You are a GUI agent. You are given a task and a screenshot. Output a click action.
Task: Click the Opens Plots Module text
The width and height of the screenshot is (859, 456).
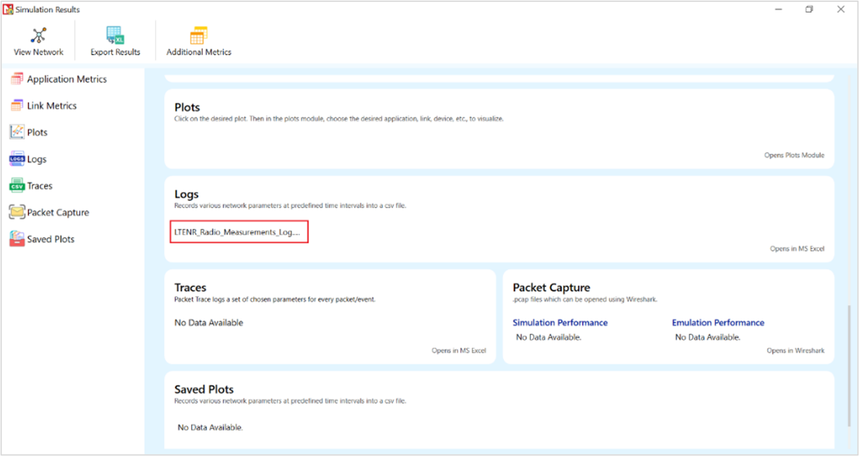click(x=794, y=155)
